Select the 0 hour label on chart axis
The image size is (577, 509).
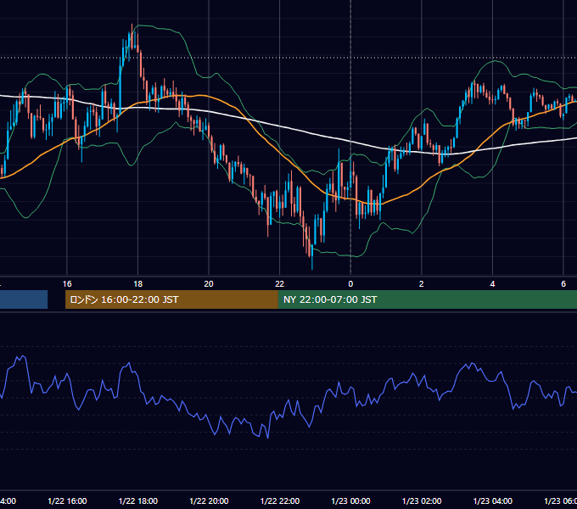click(x=350, y=284)
